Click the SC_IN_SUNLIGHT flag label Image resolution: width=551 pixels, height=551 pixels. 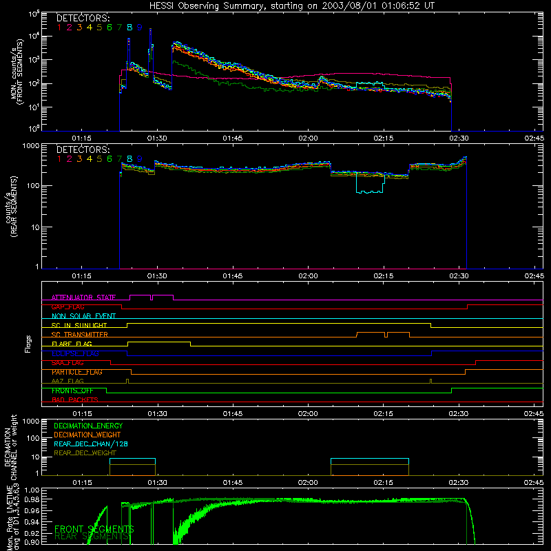coord(79,325)
